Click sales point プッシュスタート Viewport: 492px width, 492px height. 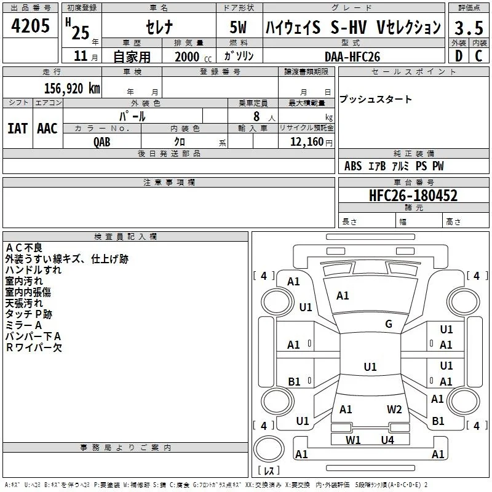pos(375,99)
